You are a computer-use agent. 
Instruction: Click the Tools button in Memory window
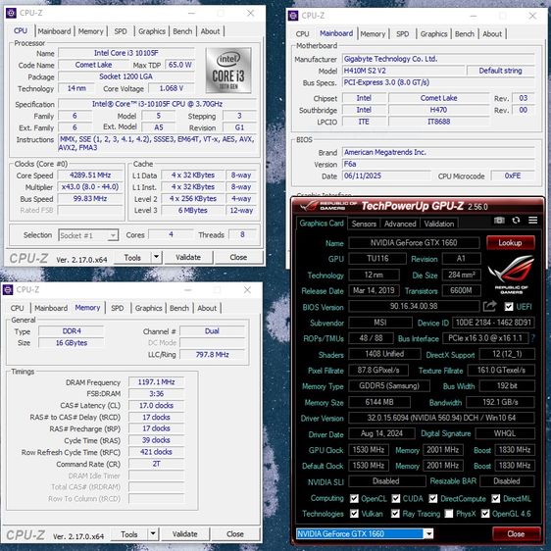(129, 534)
